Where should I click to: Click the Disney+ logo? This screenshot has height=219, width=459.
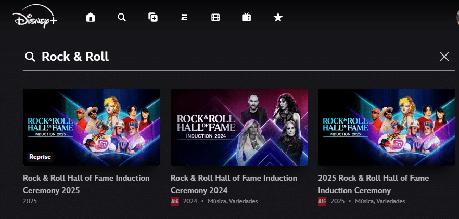click(35, 18)
